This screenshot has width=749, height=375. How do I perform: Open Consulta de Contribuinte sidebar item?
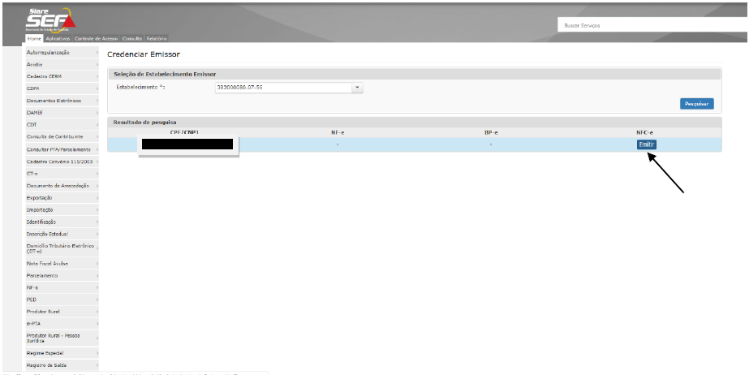(x=62, y=136)
